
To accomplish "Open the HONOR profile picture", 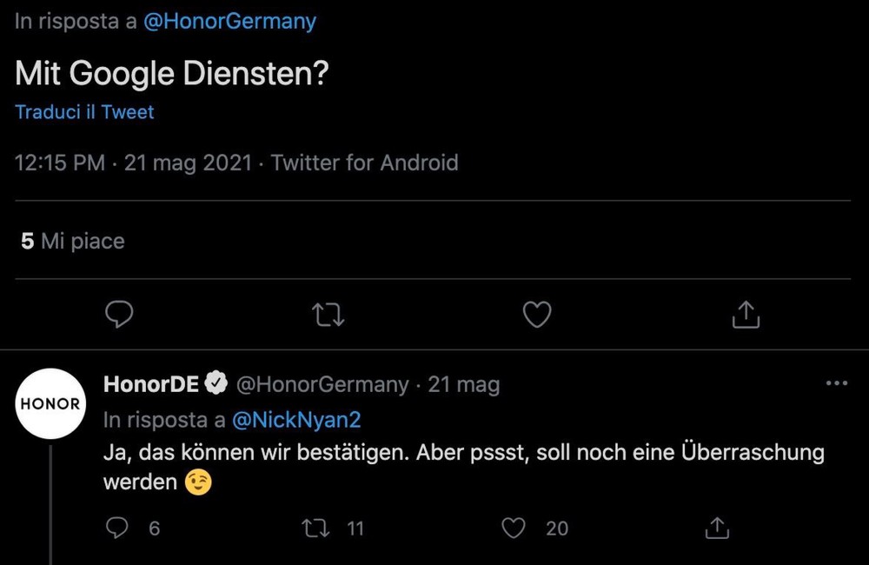I will pos(50,403).
